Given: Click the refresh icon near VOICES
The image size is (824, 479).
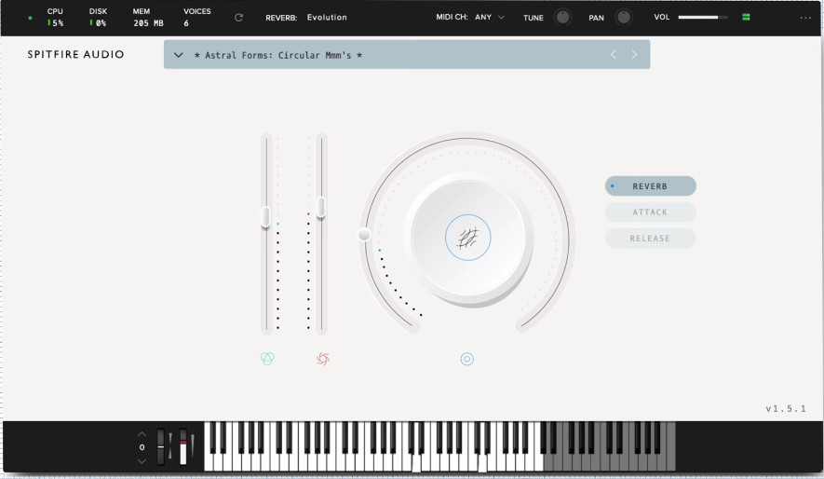Looking at the screenshot, I should point(238,18).
